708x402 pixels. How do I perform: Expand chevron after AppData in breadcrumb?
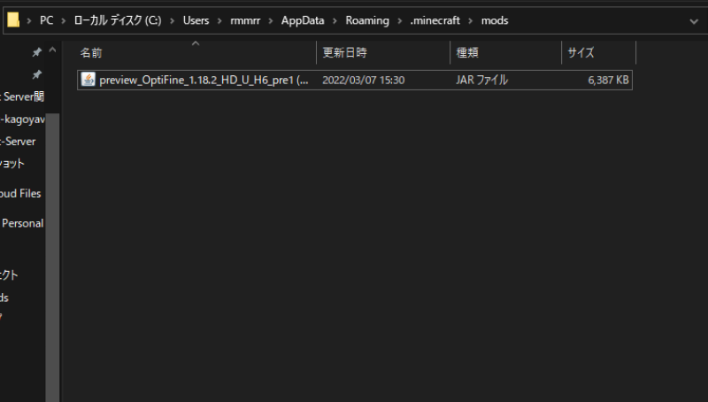pyautogui.click(x=335, y=20)
